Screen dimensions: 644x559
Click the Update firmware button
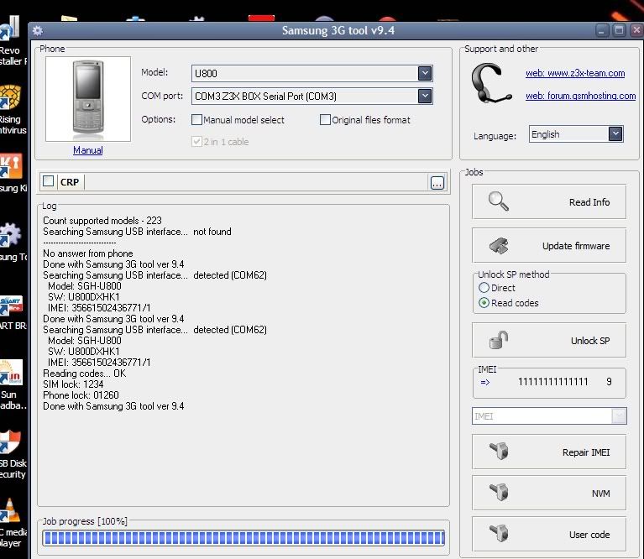[549, 245]
